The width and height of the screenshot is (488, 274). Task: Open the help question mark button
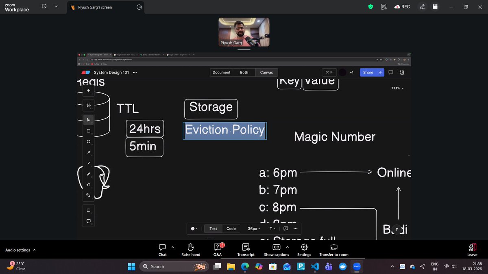click(x=397, y=229)
